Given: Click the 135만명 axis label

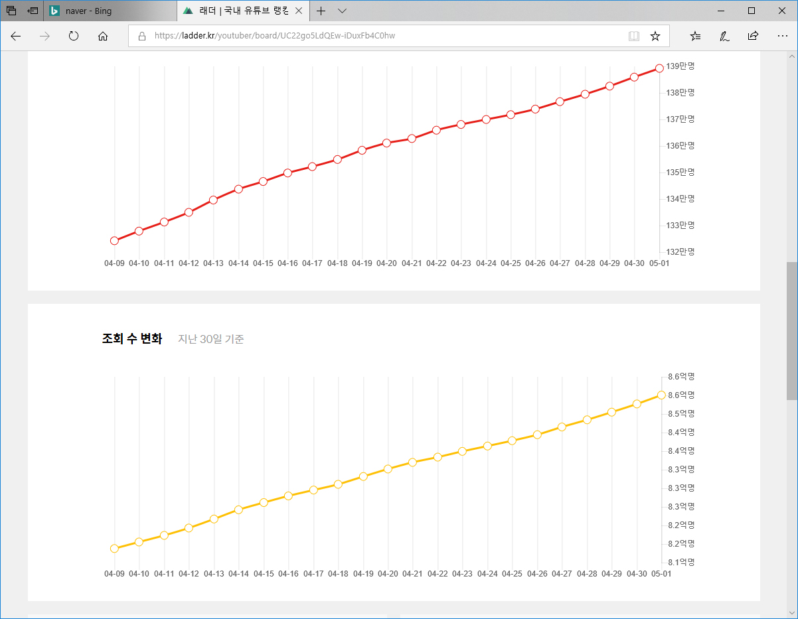Looking at the screenshot, I should tap(680, 172).
